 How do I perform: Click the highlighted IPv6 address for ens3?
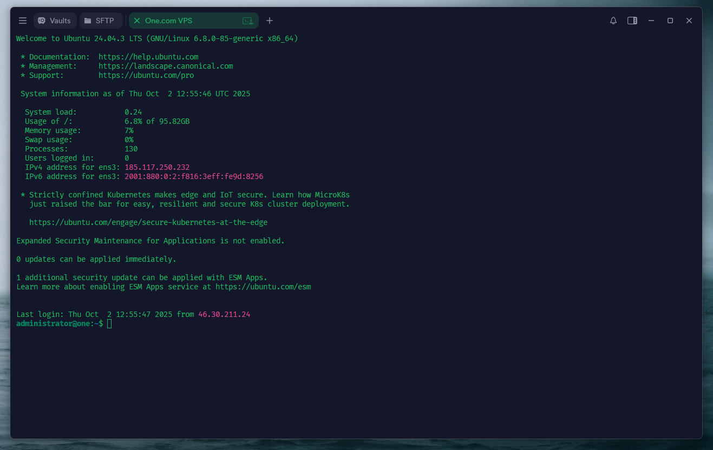pos(194,176)
